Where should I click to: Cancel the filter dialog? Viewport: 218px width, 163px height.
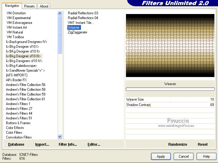pos(183,156)
